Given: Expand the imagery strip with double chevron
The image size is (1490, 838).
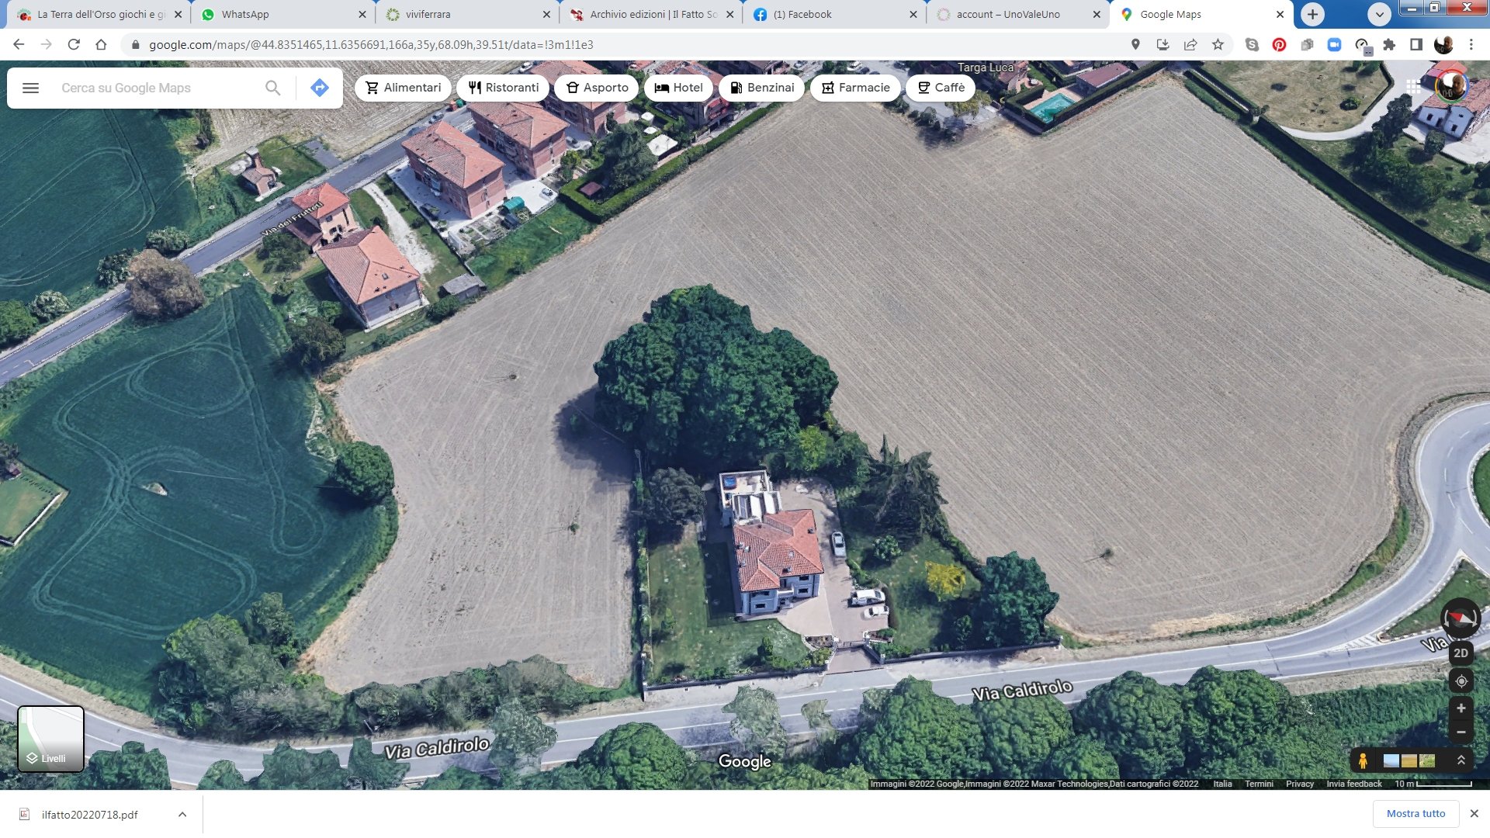Looking at the screenshot, I should tap(1461, 760).
